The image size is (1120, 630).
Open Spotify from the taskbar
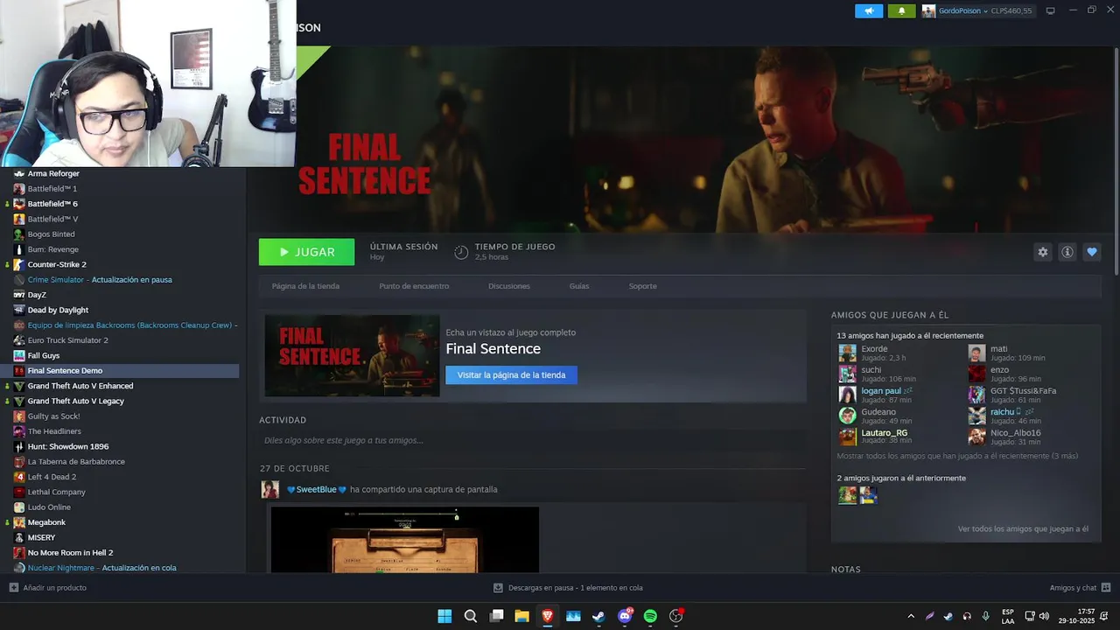click(650, 616)
